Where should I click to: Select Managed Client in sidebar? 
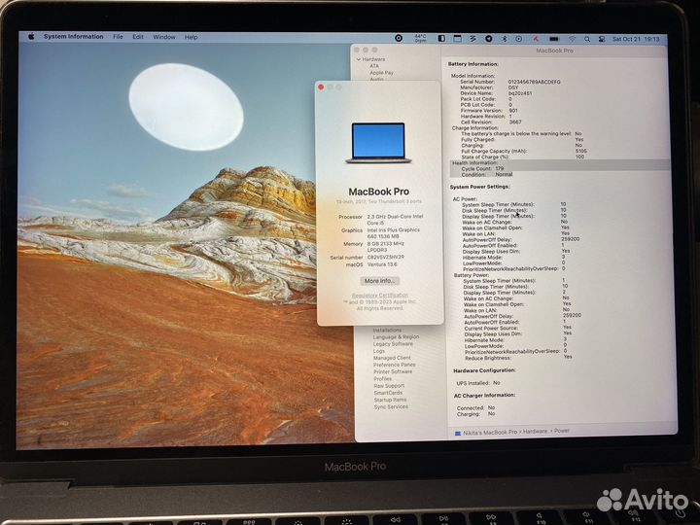pos(392,358)
